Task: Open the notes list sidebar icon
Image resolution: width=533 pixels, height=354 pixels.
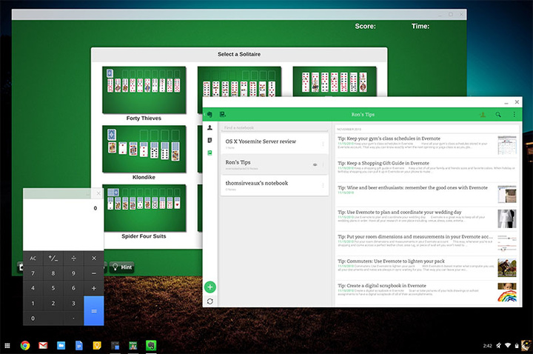Action: (210, 140)
